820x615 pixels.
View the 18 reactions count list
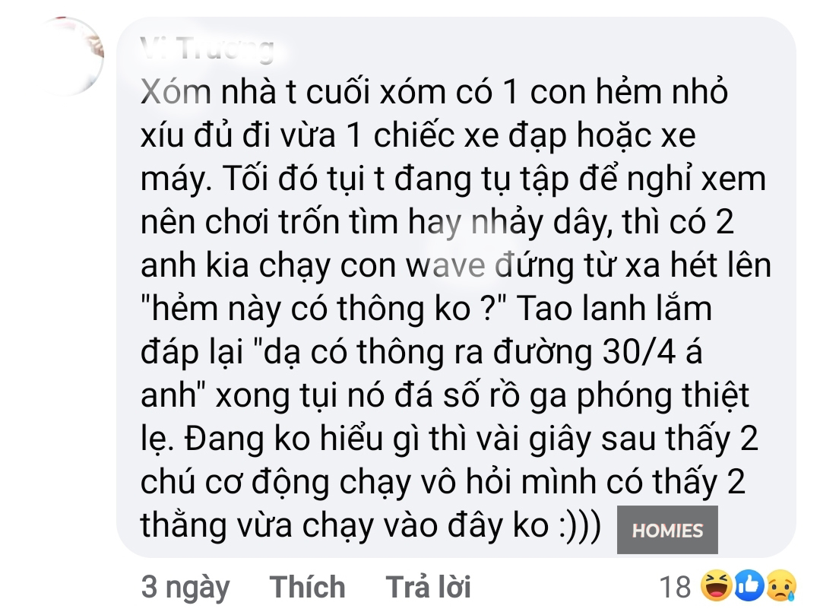coord(675,587)
